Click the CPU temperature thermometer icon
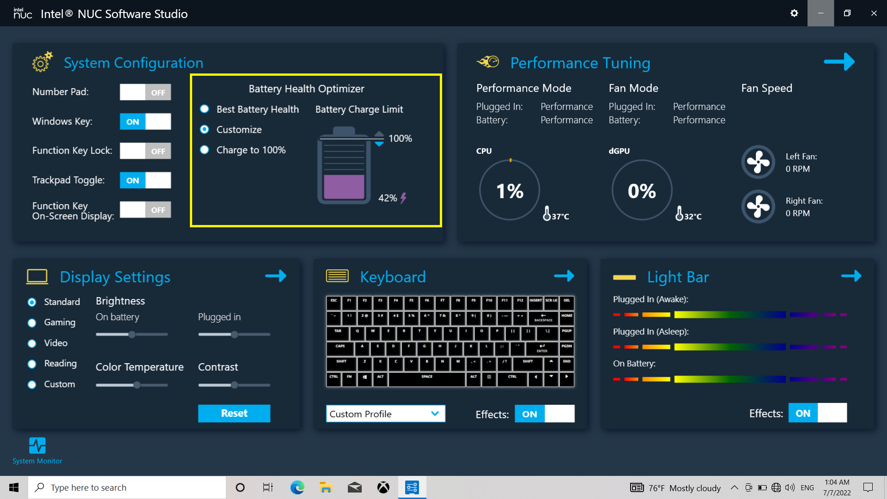The height and width of the screenshot is (499, 887). [547, 213]
